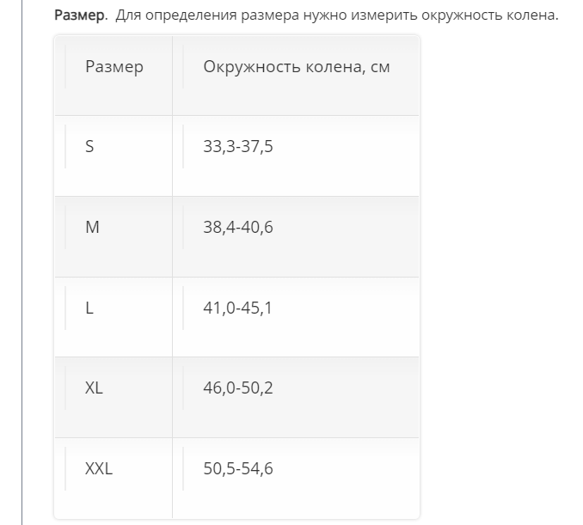Select the S size cell
The height and width of the screenshot is (525, 583).
(x=89, y=147)
